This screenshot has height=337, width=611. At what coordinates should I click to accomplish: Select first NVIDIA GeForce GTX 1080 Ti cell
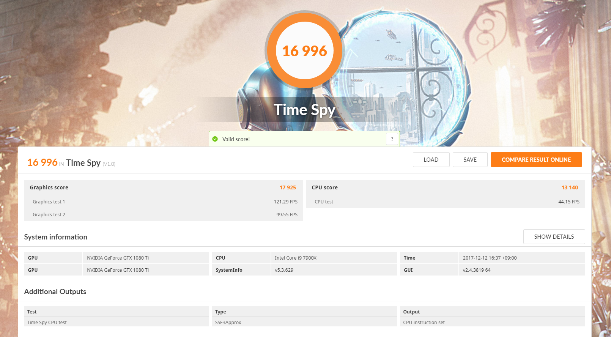click(x=146, y=258)
